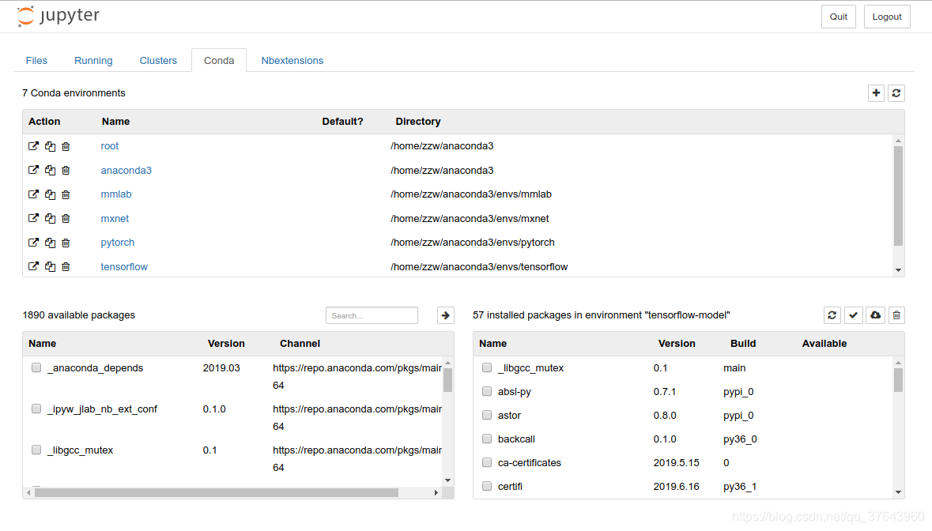This screenshot has width=932, height=531.
Task: Delete the root environment trash icon
Action: pyautogui.click(x=66, y=146)
